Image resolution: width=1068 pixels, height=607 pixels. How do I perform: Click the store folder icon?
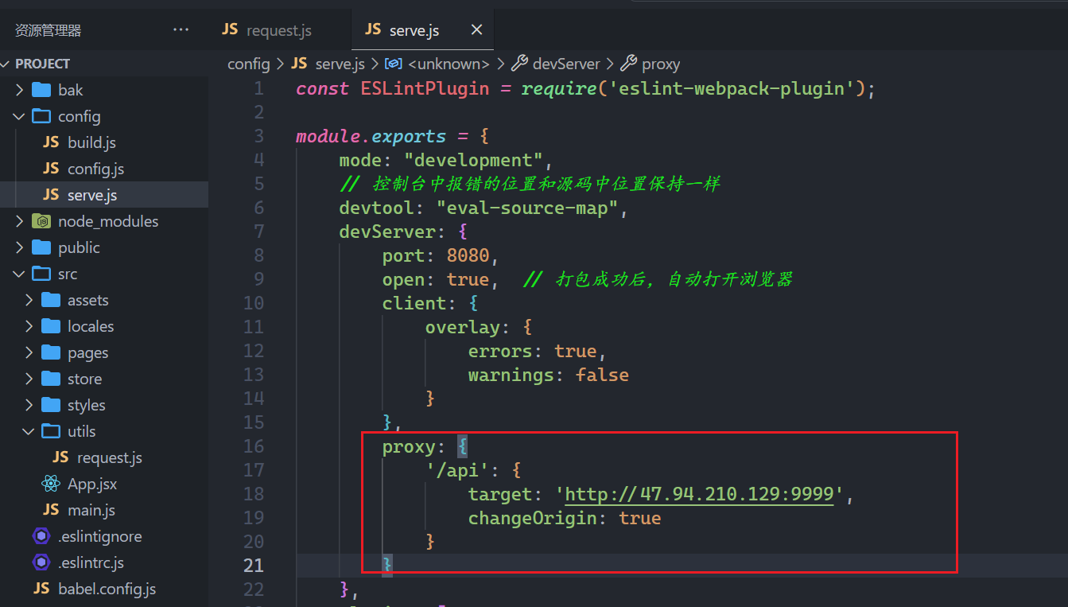click(x=51, y=379)
